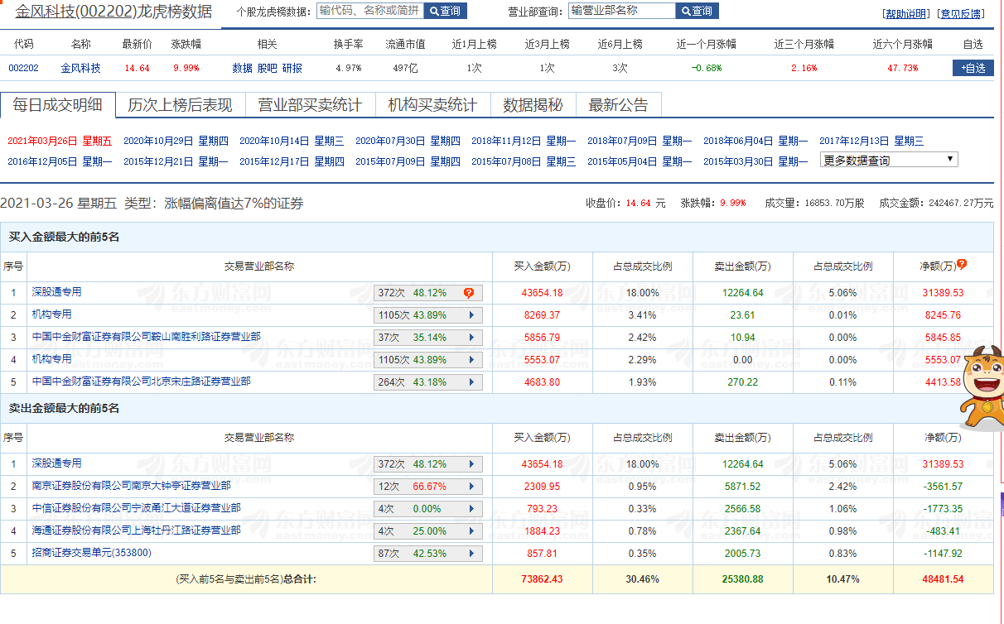Click net value -3561.57 in sell table
Viewport: 1004px width, 624px height.
(944, 487)
